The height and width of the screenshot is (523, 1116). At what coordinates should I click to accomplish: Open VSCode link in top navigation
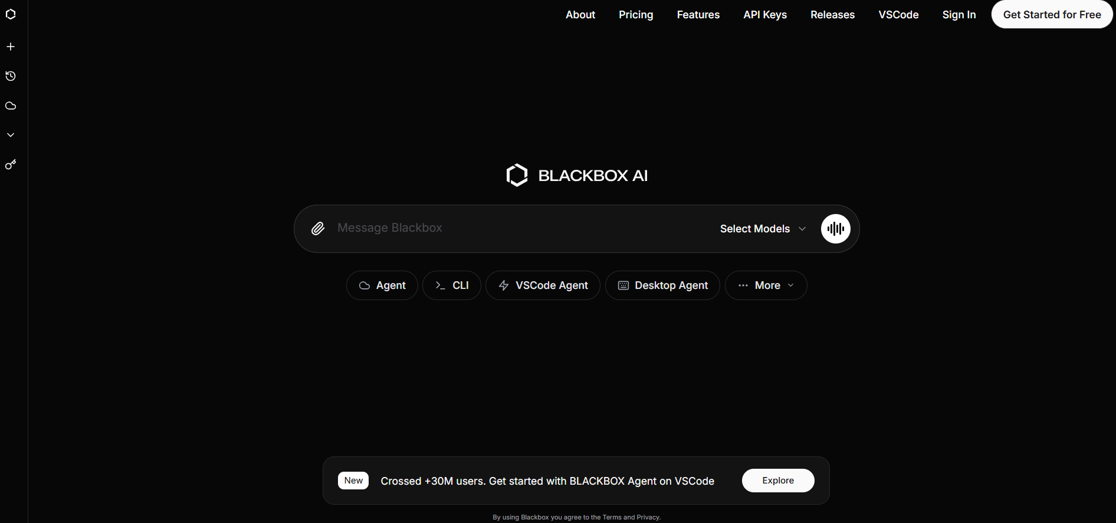898,15
